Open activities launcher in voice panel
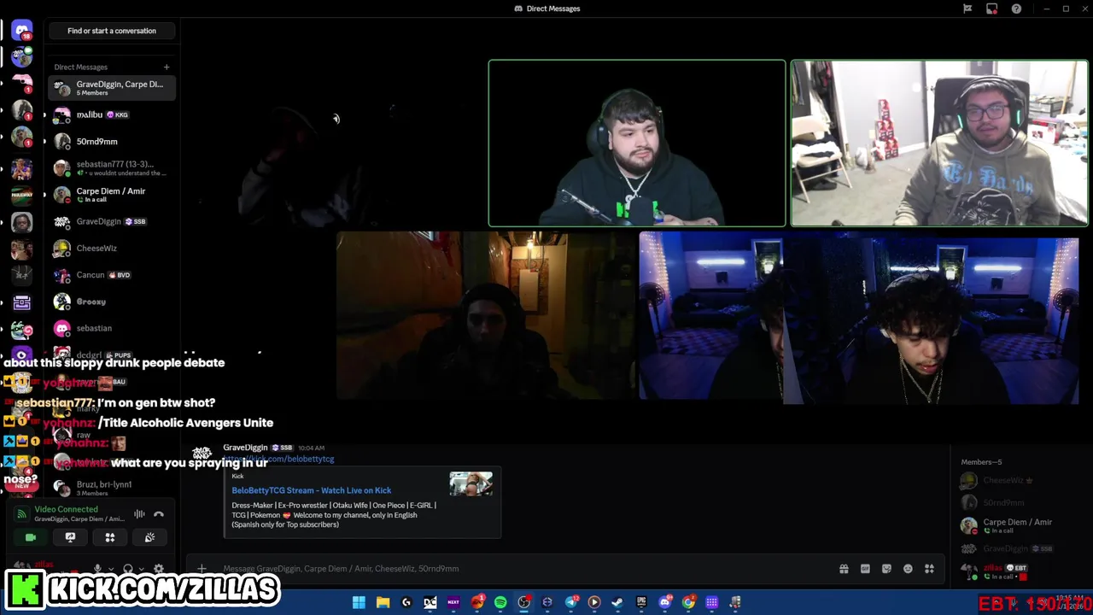1093x615 pixels. pyautogui.click(x=110, y=537)
